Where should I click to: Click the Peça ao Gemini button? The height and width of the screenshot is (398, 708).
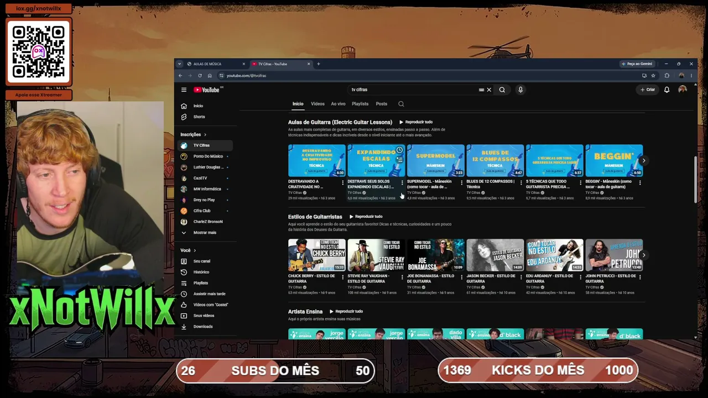pos(637,64)
